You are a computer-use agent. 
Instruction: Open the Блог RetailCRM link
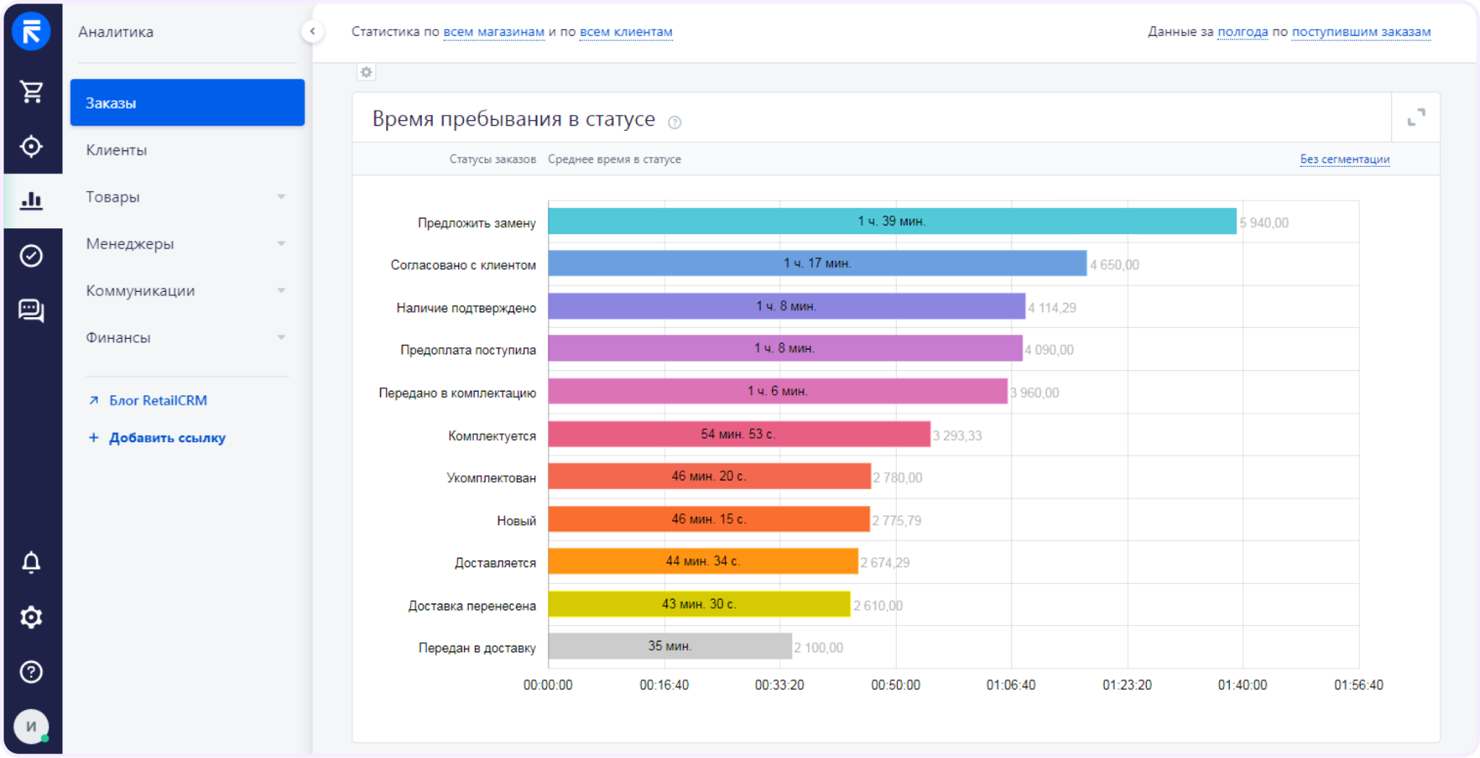158,400
